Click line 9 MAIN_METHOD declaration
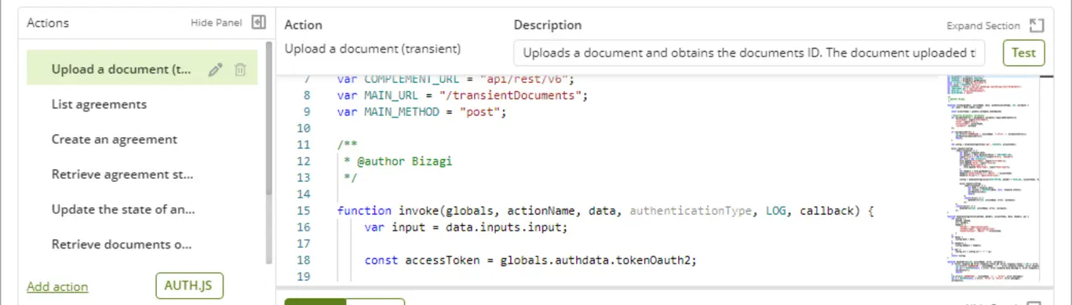The width and height of the screenshot is (1072, 305). click(422, 112)
